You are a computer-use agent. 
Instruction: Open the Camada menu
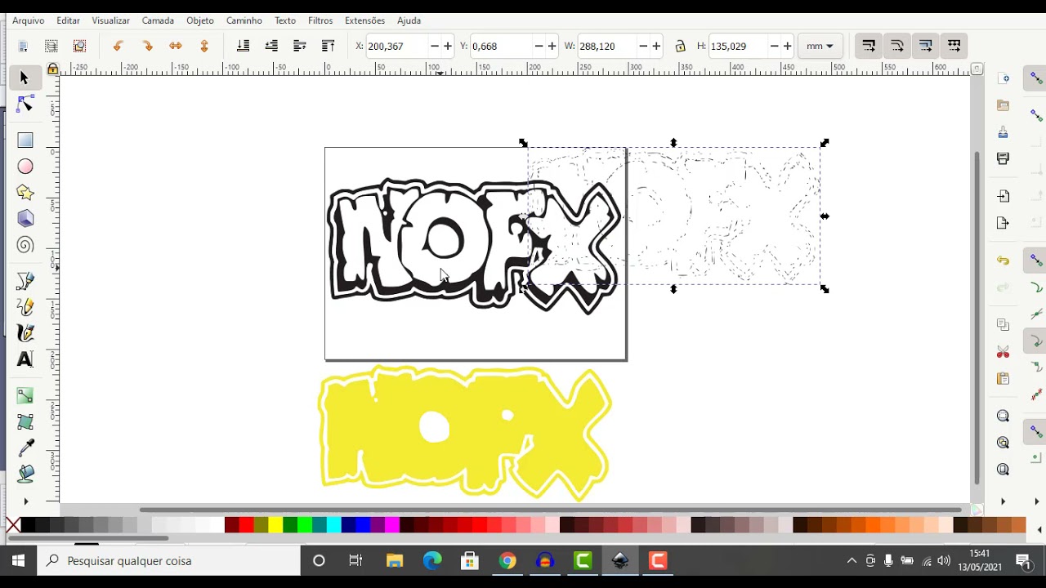click(x=158, y=20)
